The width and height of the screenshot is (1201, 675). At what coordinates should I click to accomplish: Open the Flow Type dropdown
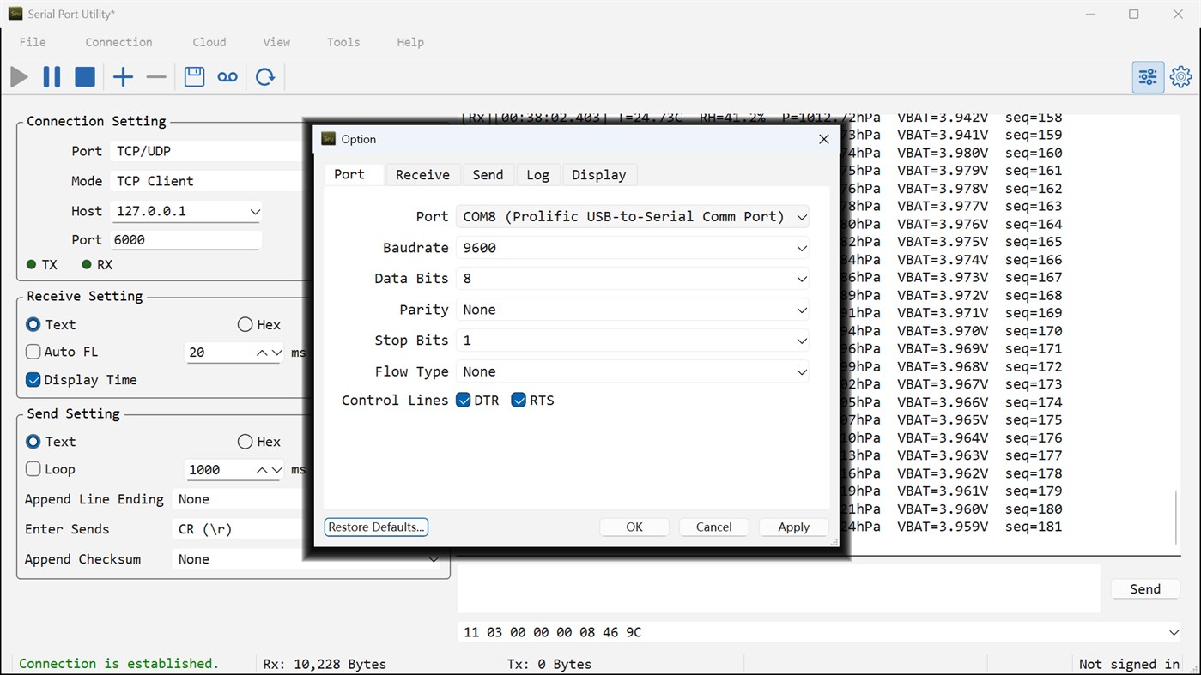point(633,371)
